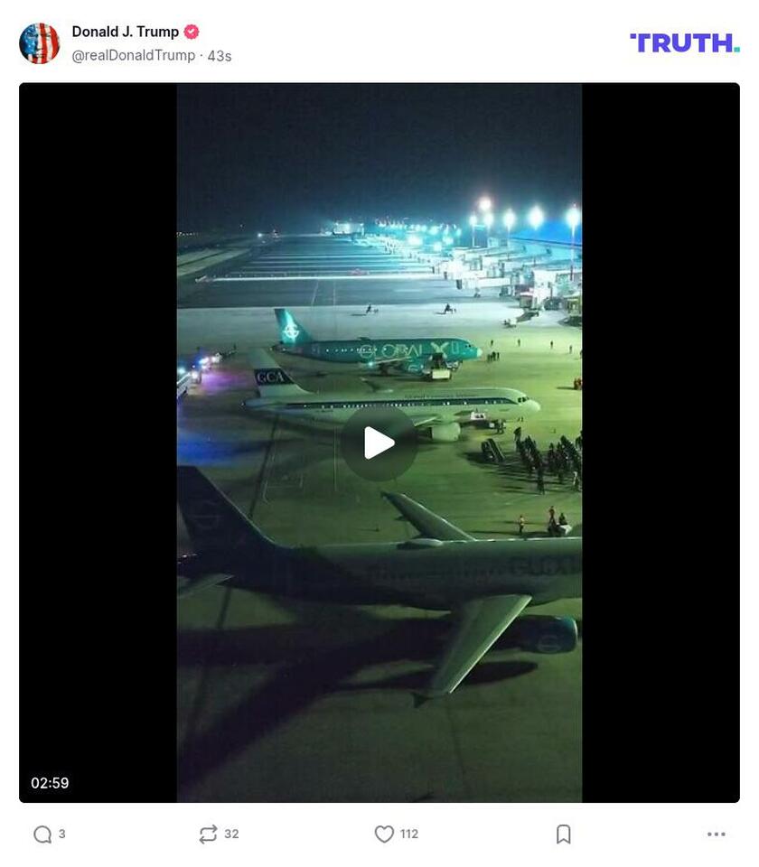759x867 pixels.
Task: Open the reply comment icon
Action: tap(42, 834)
